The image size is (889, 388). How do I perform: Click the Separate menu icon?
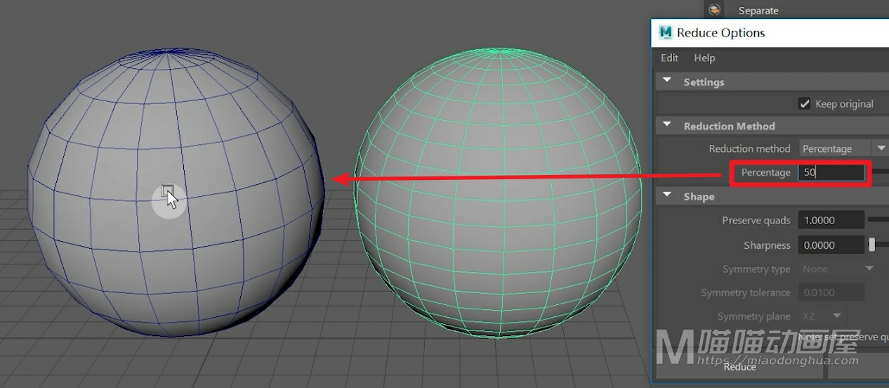714,10
